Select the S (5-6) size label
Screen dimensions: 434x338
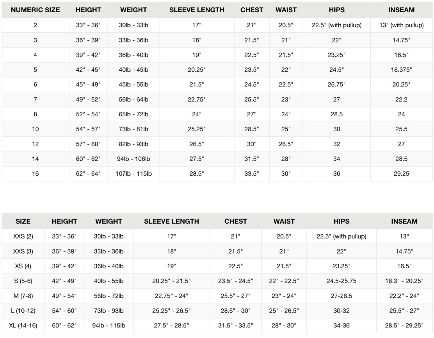pos(23,281)
